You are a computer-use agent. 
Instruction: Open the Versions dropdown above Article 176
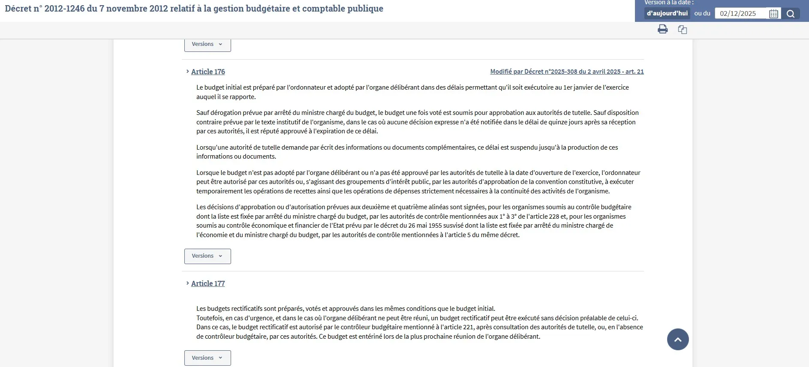point(208,45)
